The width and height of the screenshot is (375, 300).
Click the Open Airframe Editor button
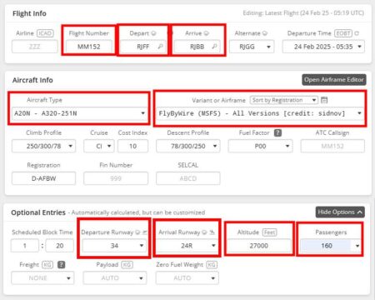coord(334,80)
